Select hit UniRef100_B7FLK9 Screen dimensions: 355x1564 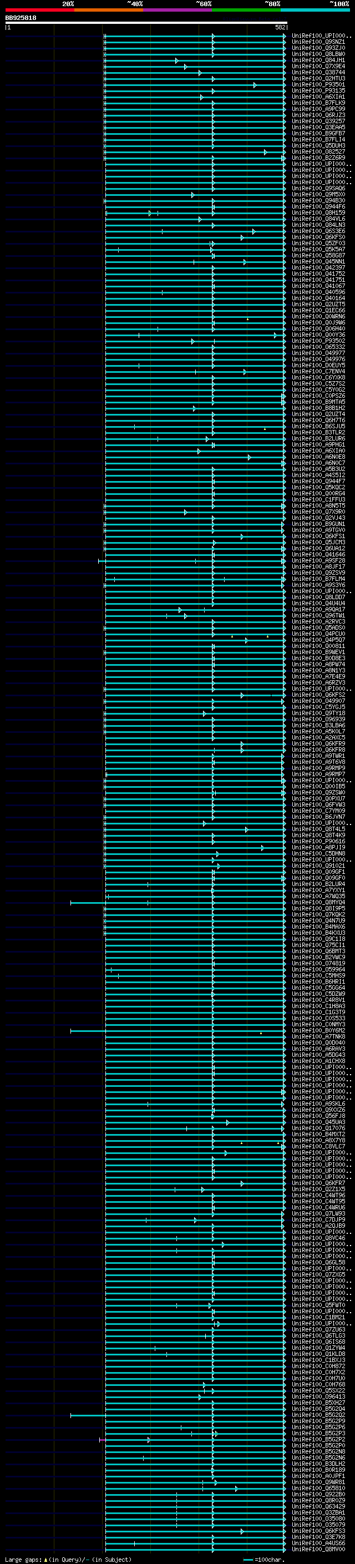tap(318, 103)
